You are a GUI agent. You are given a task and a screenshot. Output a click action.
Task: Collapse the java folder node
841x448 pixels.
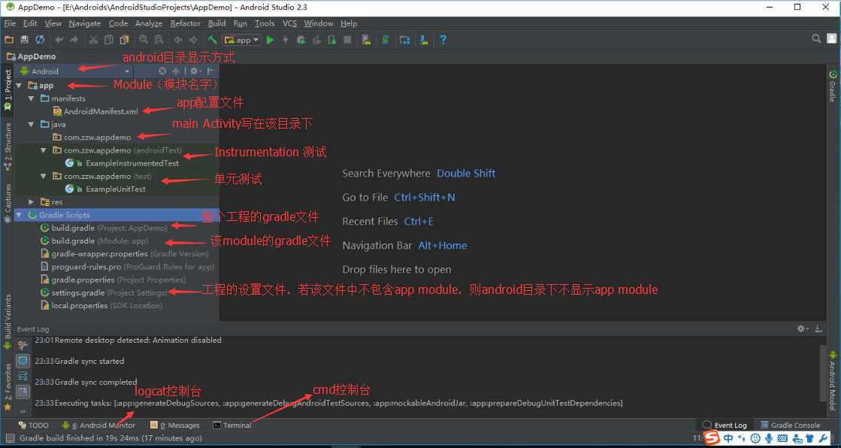[x=31, y=124]
